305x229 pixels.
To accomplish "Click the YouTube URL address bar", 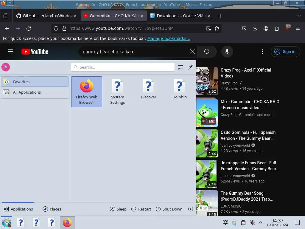I will pyautogui.click(x=136, y=28).
